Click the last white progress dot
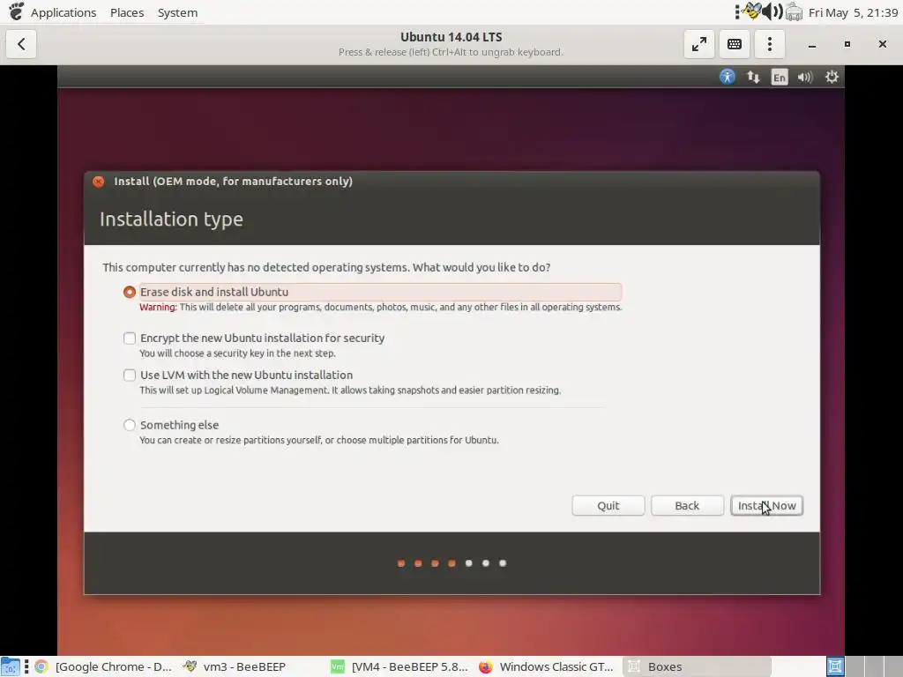This screenshot has height=677, width=903. [x=503, y=563]
